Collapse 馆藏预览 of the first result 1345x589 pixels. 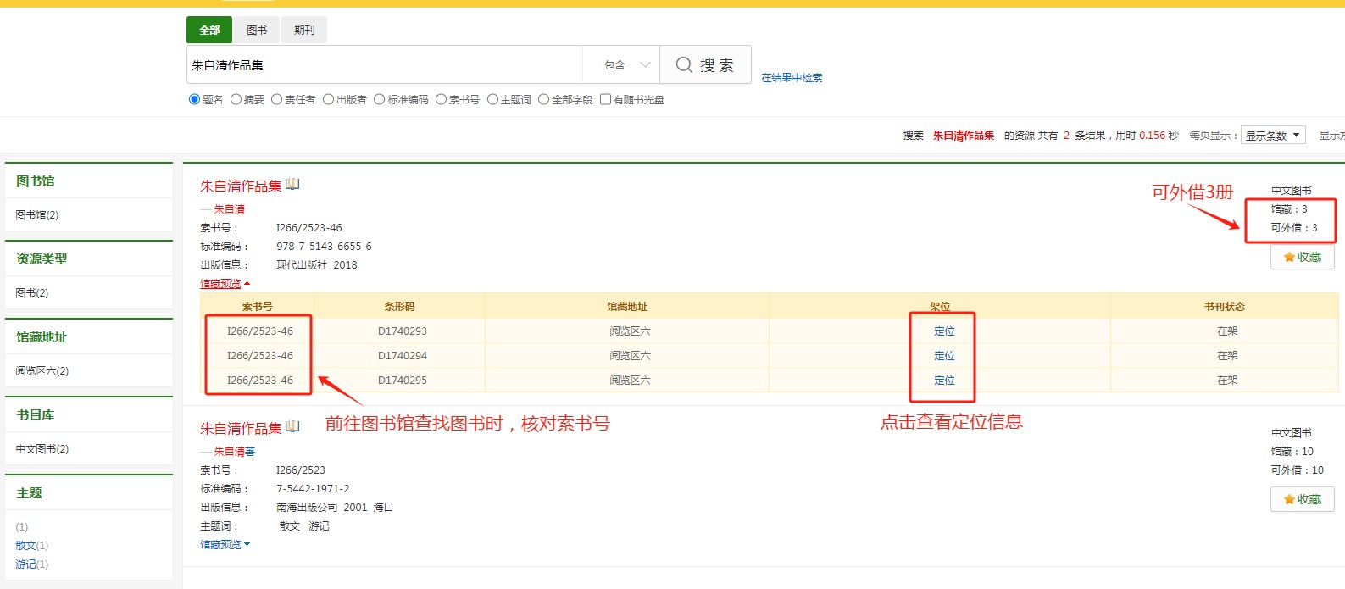pos(225,284)
